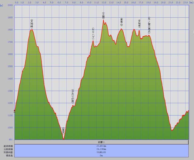Click the 西熊山 peak label
Image resolution: width=194 pixels, height=160 pixels.
coord(121,23)
